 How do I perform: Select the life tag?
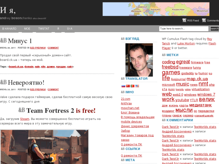click(x=166, y=78)
